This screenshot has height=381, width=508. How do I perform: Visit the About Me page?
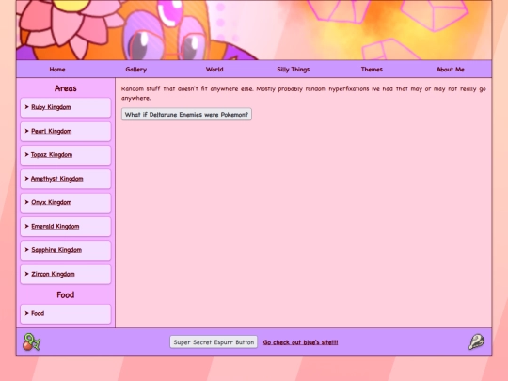pyautogui.click(x=451, y=70)
